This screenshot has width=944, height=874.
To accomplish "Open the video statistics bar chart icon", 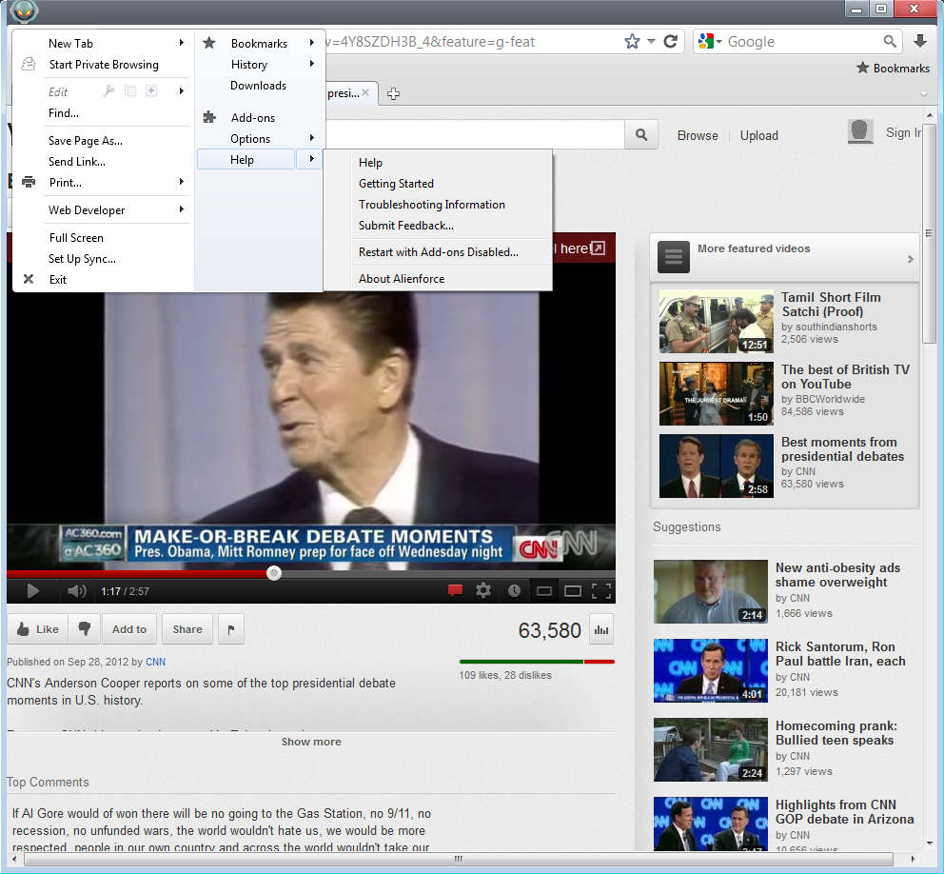I will coord(601,629).
